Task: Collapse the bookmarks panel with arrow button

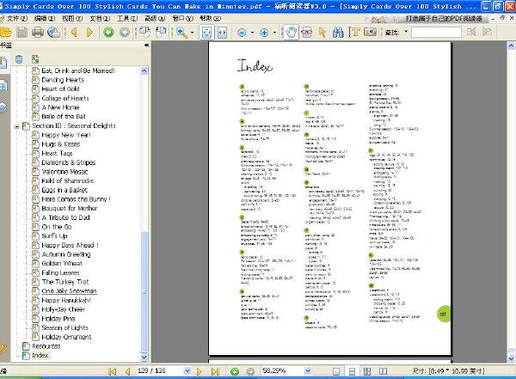Action: pyautogui.click(x=146, y=45)
